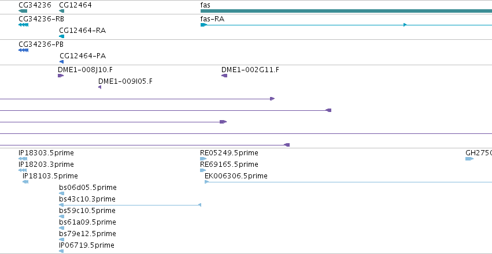
Task: Select the CG12464 gene arrow
Action: pyautogui.click(x=61, y=11)
